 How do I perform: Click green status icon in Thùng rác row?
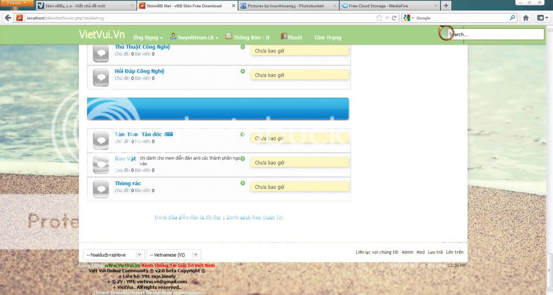(x=243, y=183)
